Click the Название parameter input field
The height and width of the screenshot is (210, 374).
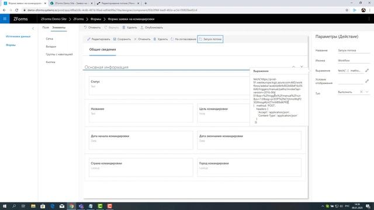coord(354,51)
